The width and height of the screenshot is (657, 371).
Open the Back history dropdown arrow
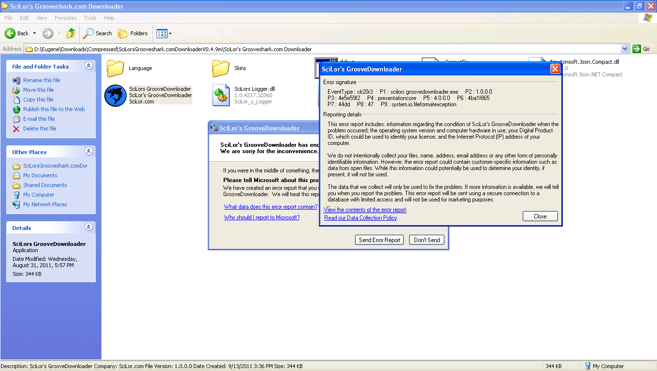[34, 33]
